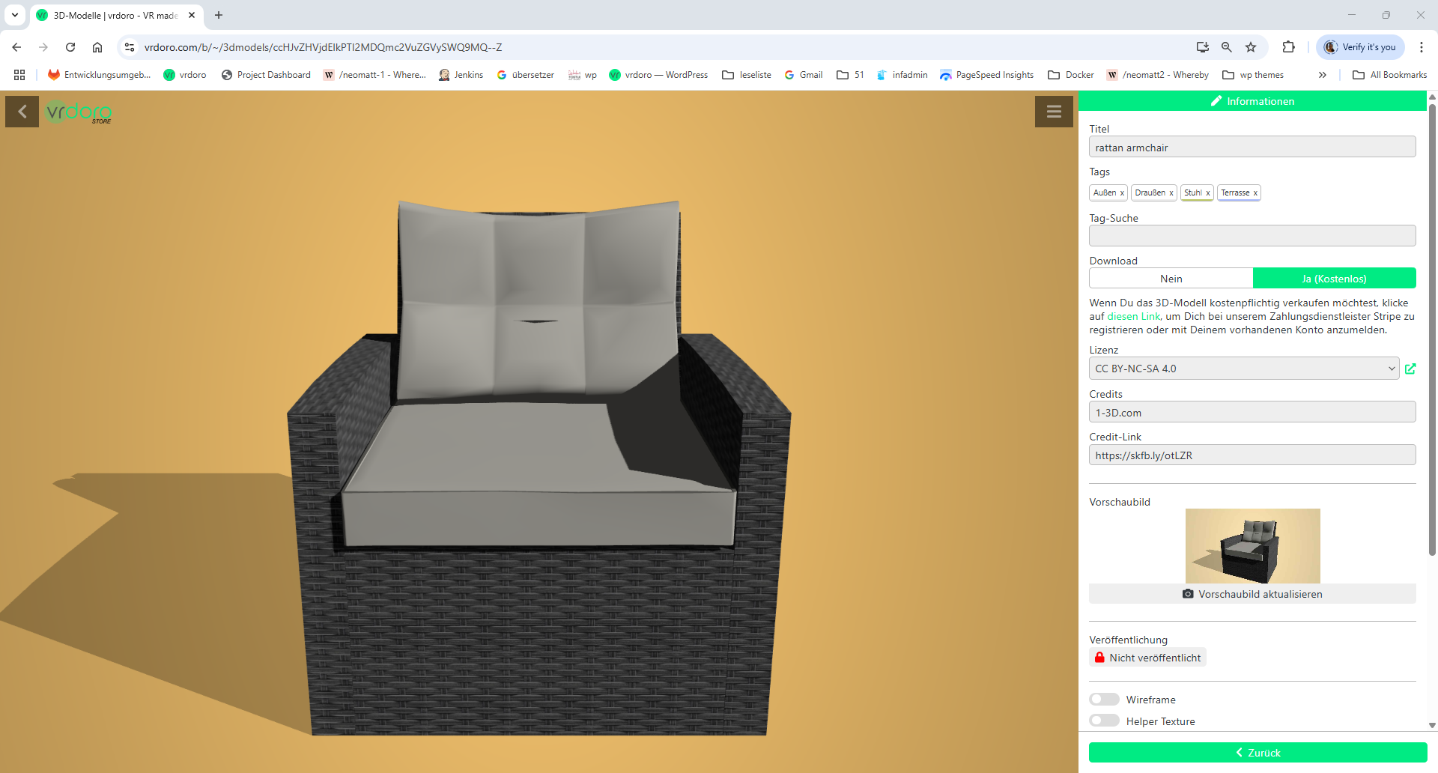Screen dimensions: 1438x773
Task: Click Vorschaubild aktualisieren button
Action: [x=1252, y=594]
